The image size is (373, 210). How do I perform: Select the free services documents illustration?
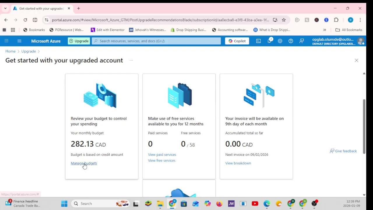click(x=180, y=95)
